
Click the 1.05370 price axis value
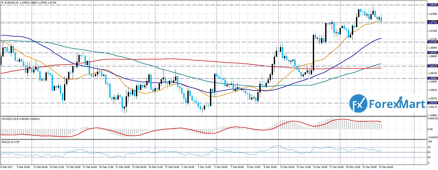tap(432, 99)
